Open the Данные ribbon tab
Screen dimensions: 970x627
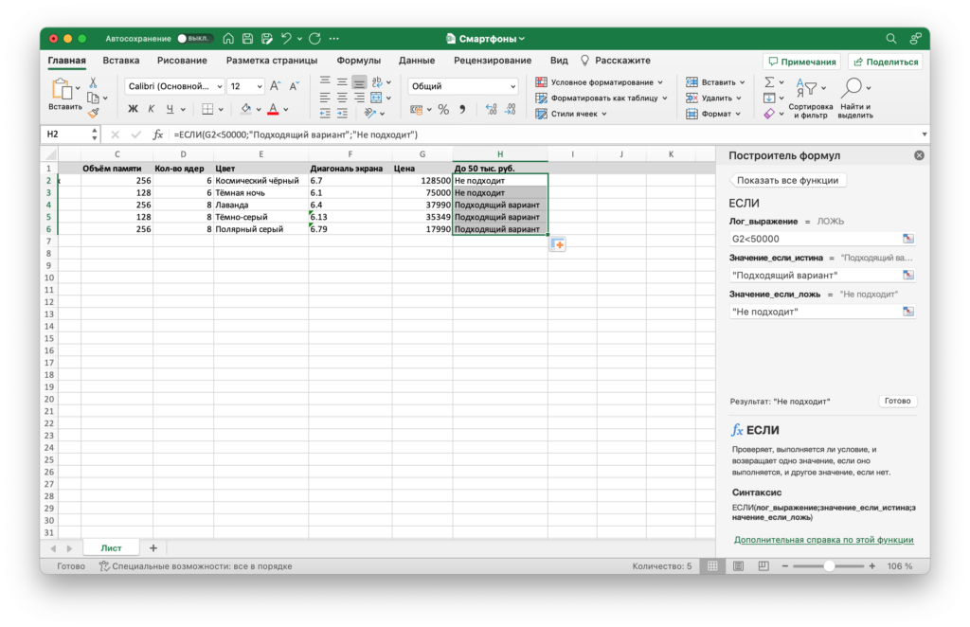[x=417, y=61]
